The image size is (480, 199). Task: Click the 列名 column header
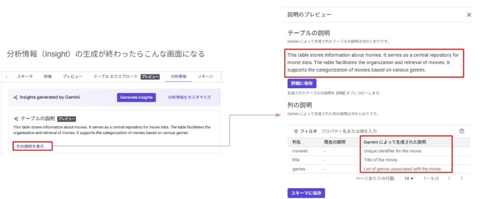297,142
